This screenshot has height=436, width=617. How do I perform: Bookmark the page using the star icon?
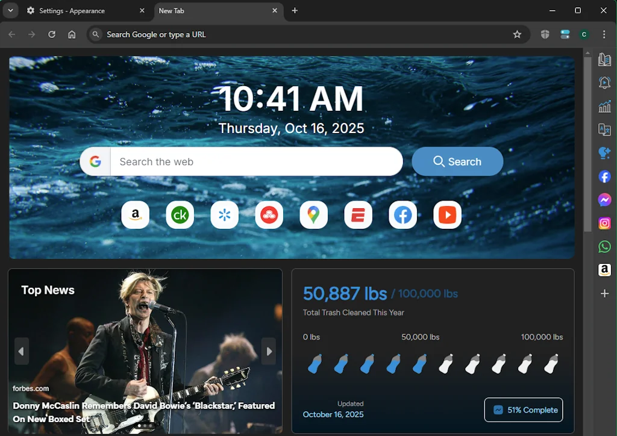pos(518,34)
